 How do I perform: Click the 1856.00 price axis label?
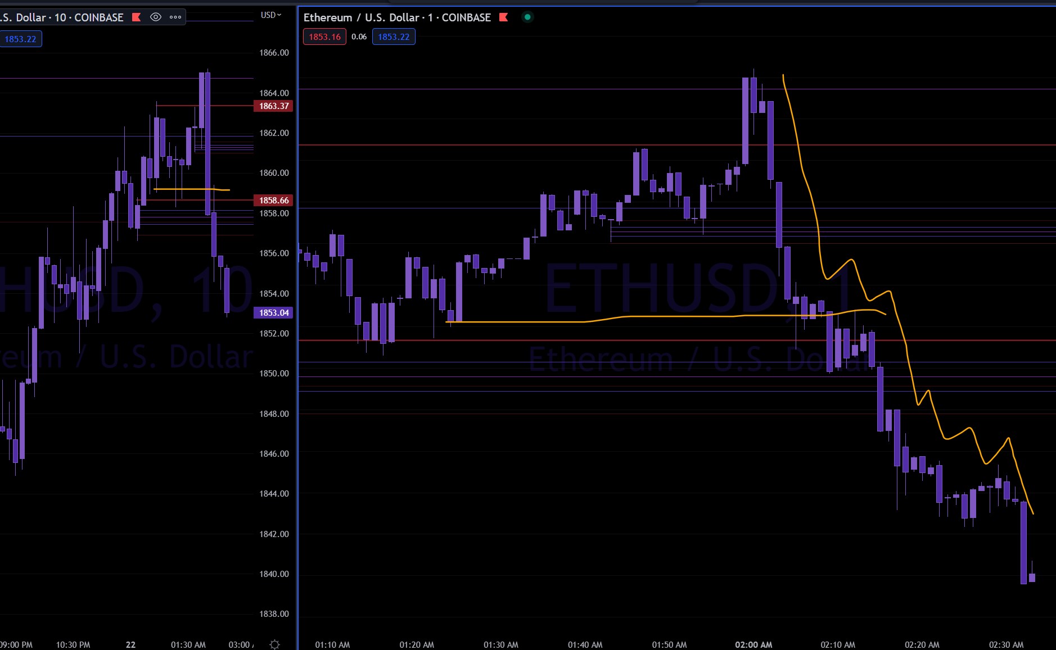pos(274,253)
